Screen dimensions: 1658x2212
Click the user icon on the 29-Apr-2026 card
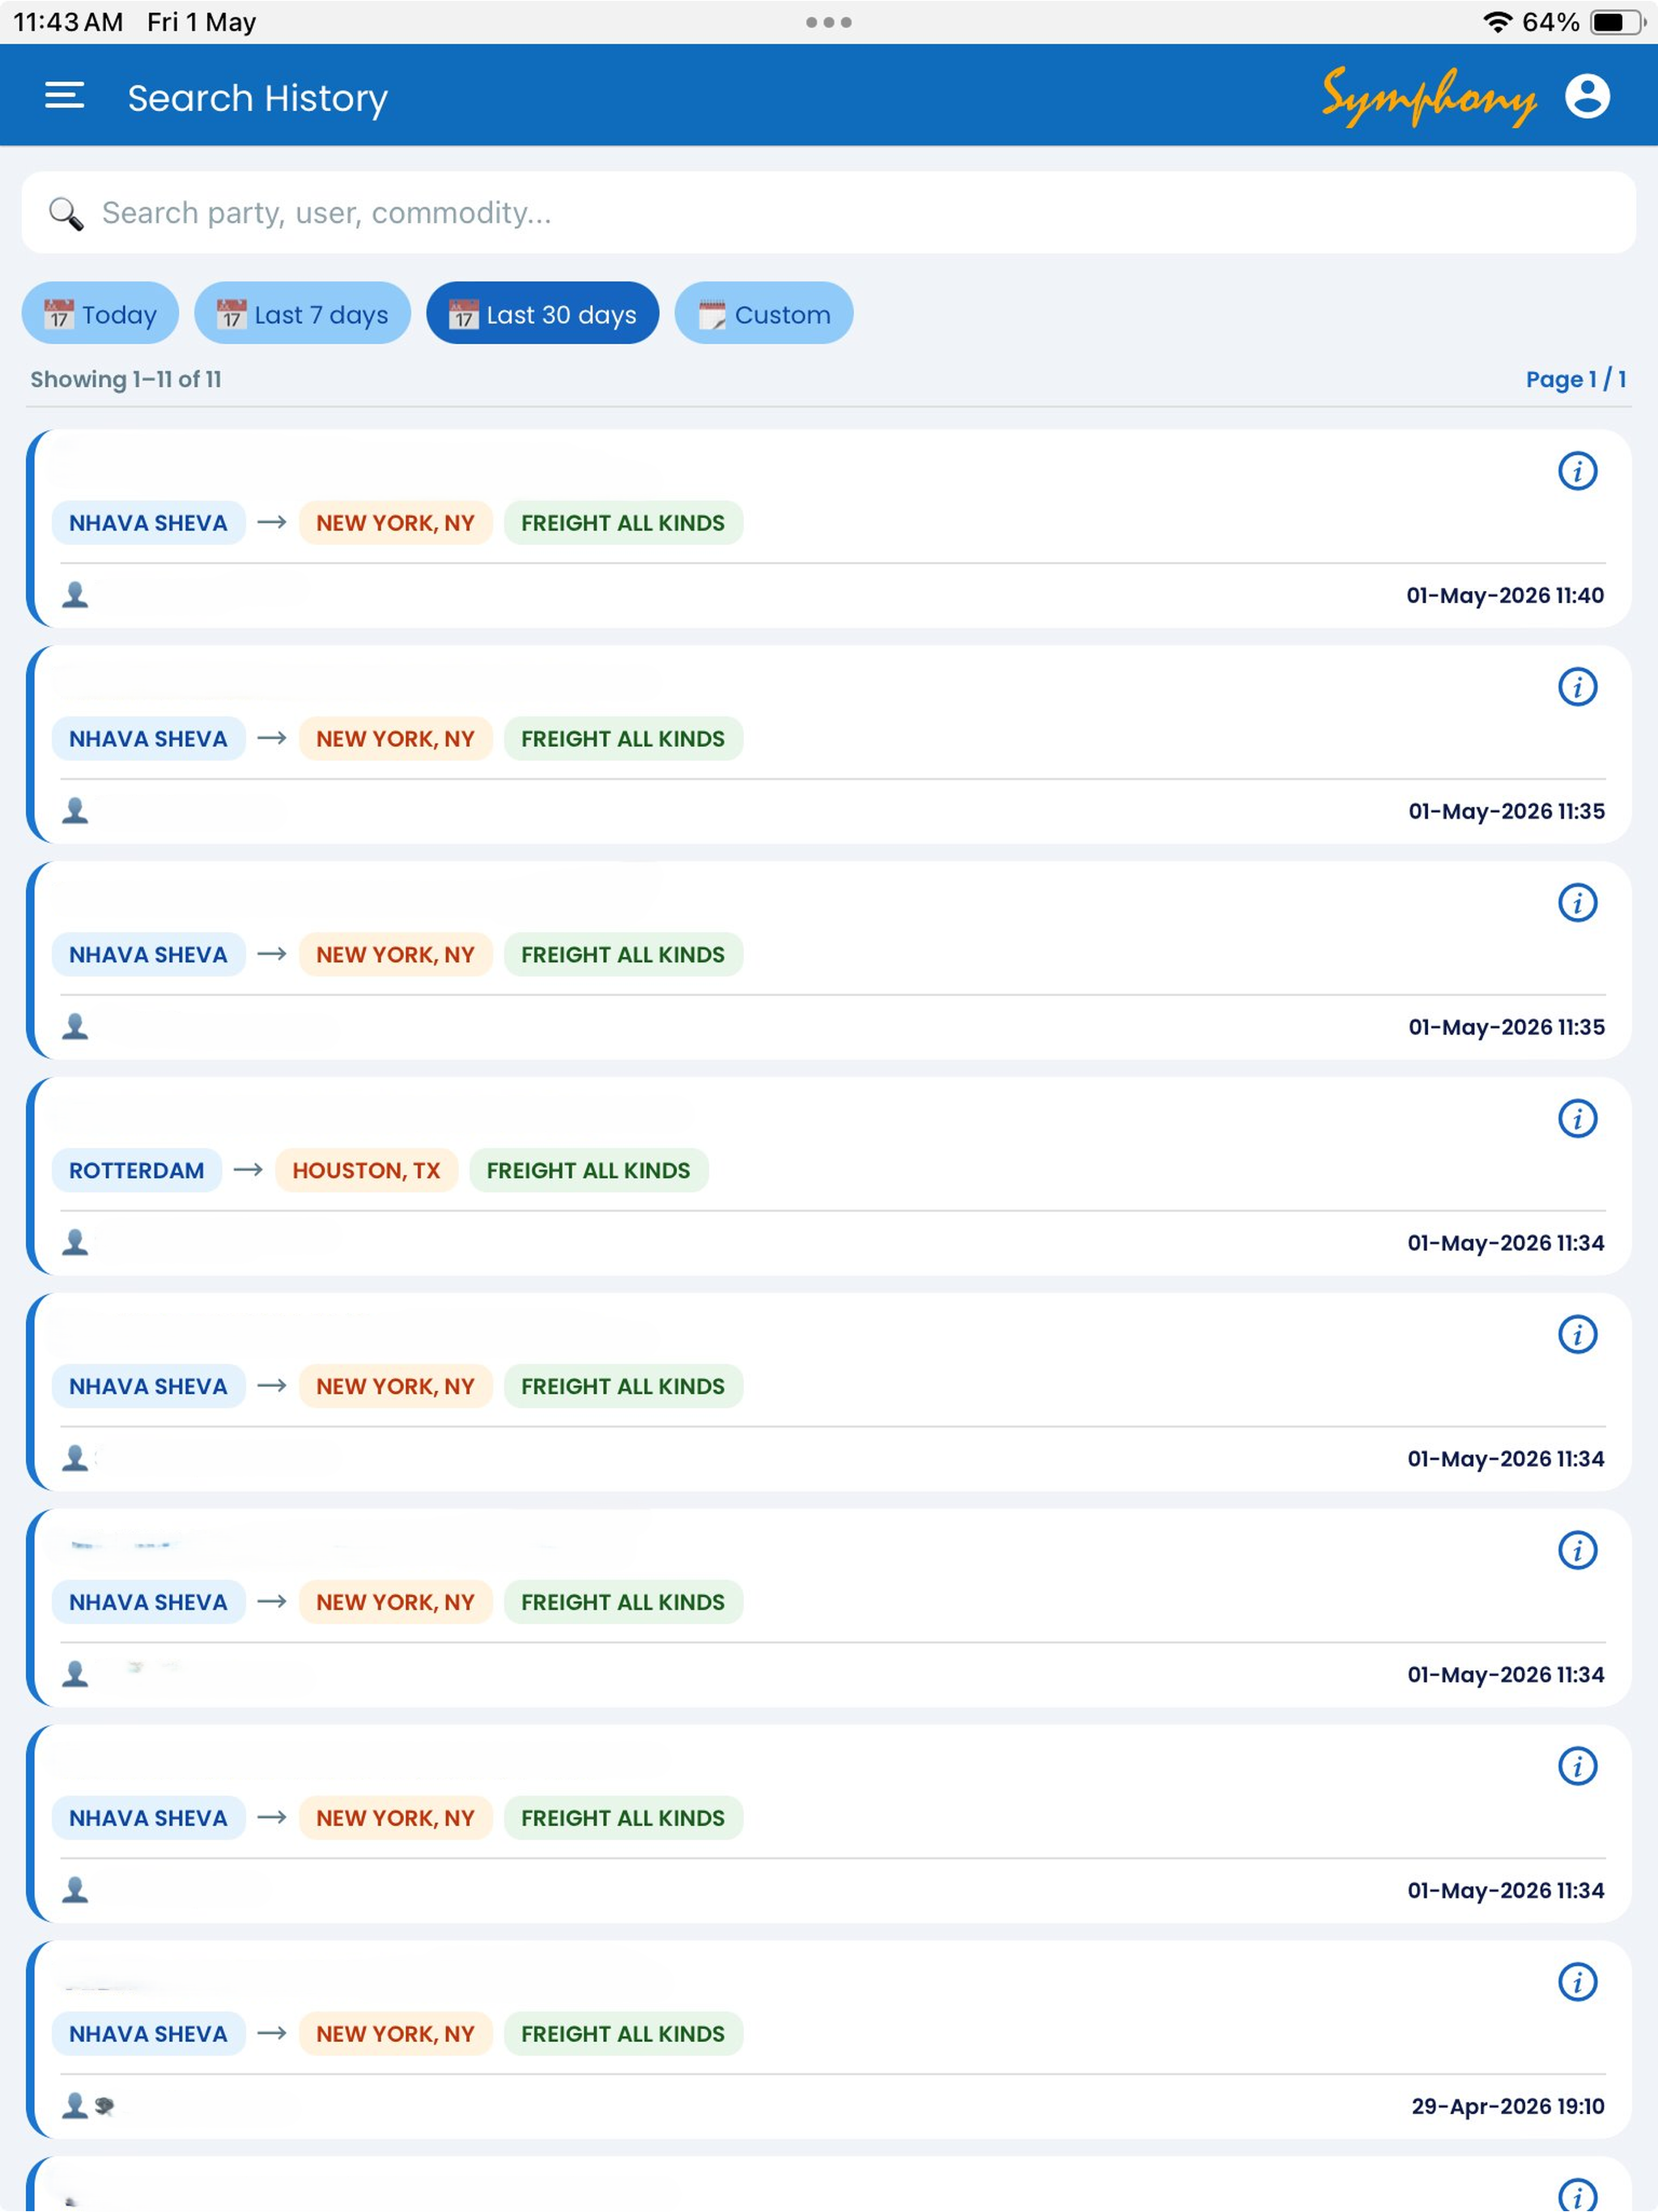pyautogui.click(x=75, y=2106)
